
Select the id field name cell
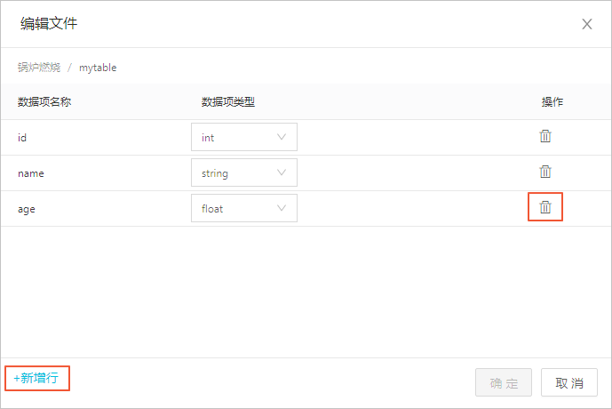22,138
